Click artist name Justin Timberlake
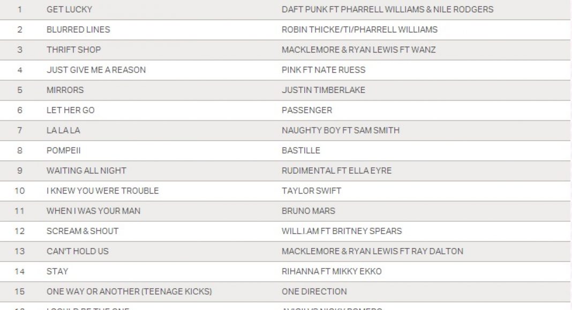This screenshot has height=310, width=572. (x=323, y=90)
